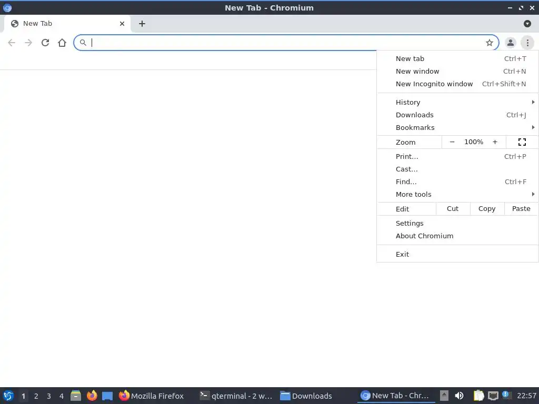
Task: Open the volume control tray icon
Action: pyautogui.click(x=459, y=396)
